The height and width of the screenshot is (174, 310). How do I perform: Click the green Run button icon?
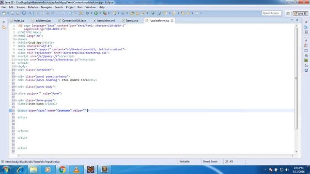click(96, 13)
